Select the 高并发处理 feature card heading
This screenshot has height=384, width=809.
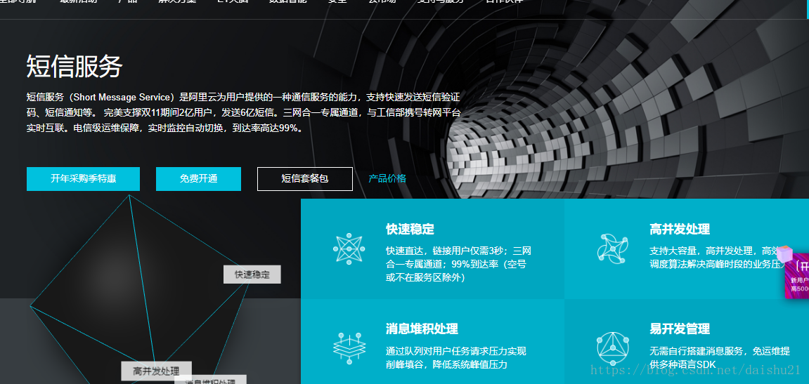point(680,230)
